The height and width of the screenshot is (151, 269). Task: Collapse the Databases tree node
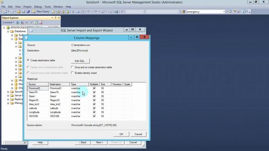click(x=8, y=31)
